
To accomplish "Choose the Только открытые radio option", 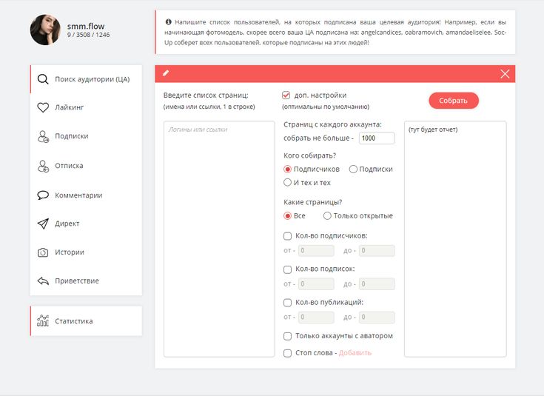I will [327, 216].
